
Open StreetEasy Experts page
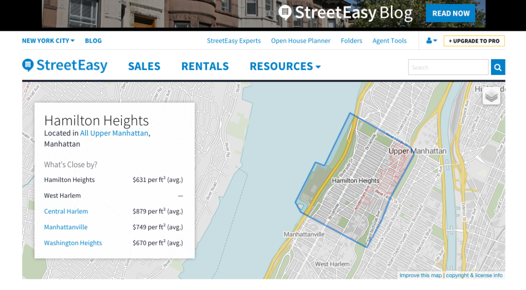234,41
